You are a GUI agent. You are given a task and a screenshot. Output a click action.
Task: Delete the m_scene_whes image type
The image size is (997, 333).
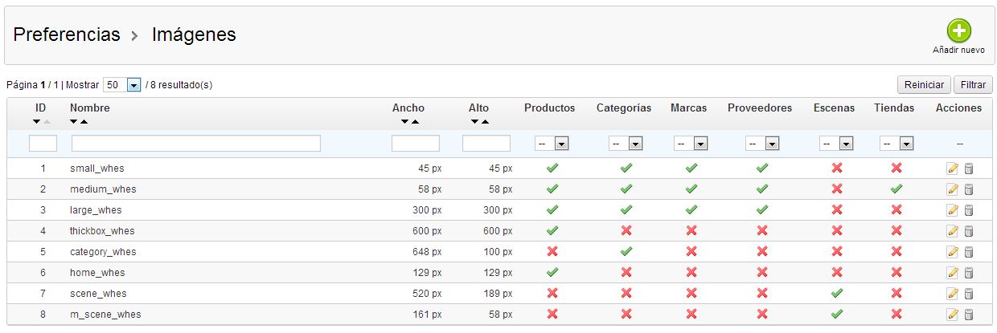coord(969,315)
